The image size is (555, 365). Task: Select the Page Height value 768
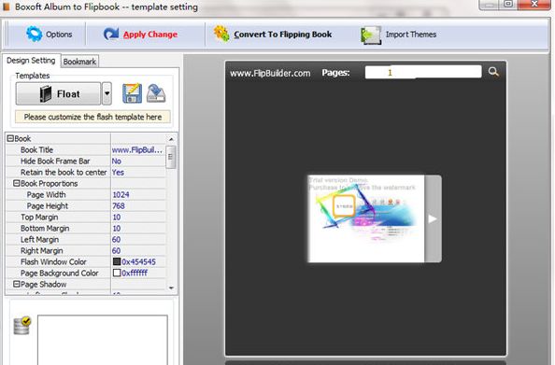(138, 206)
